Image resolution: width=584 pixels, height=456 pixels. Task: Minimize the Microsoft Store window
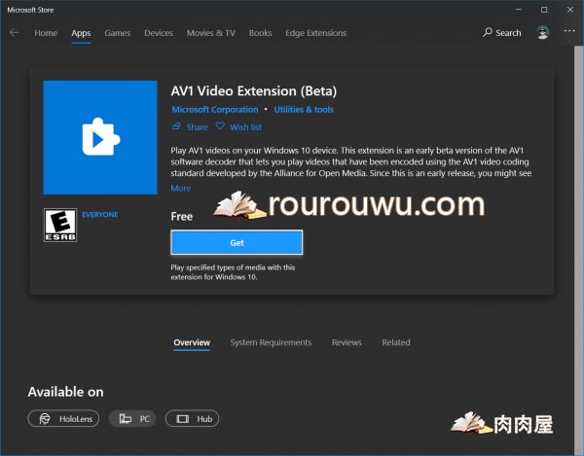point(519,10)
